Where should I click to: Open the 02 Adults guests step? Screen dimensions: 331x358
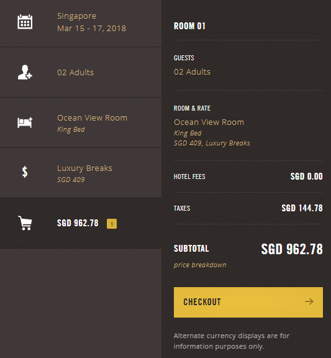pos(81,72)
